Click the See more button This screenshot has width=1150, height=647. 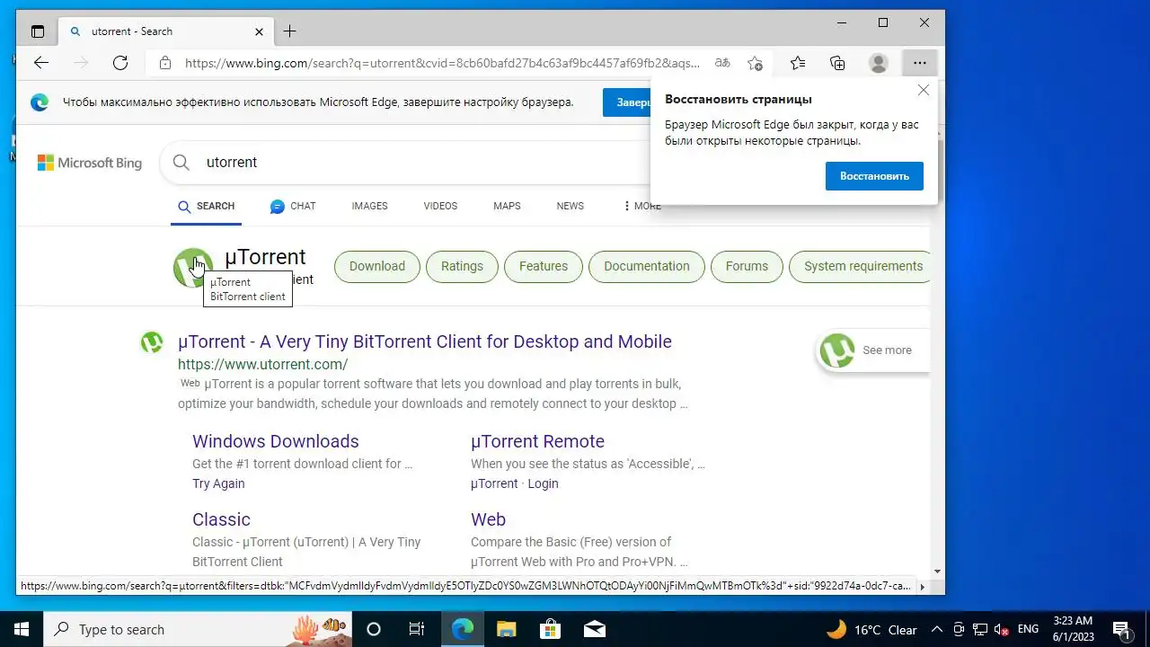[x=872, y=350]
